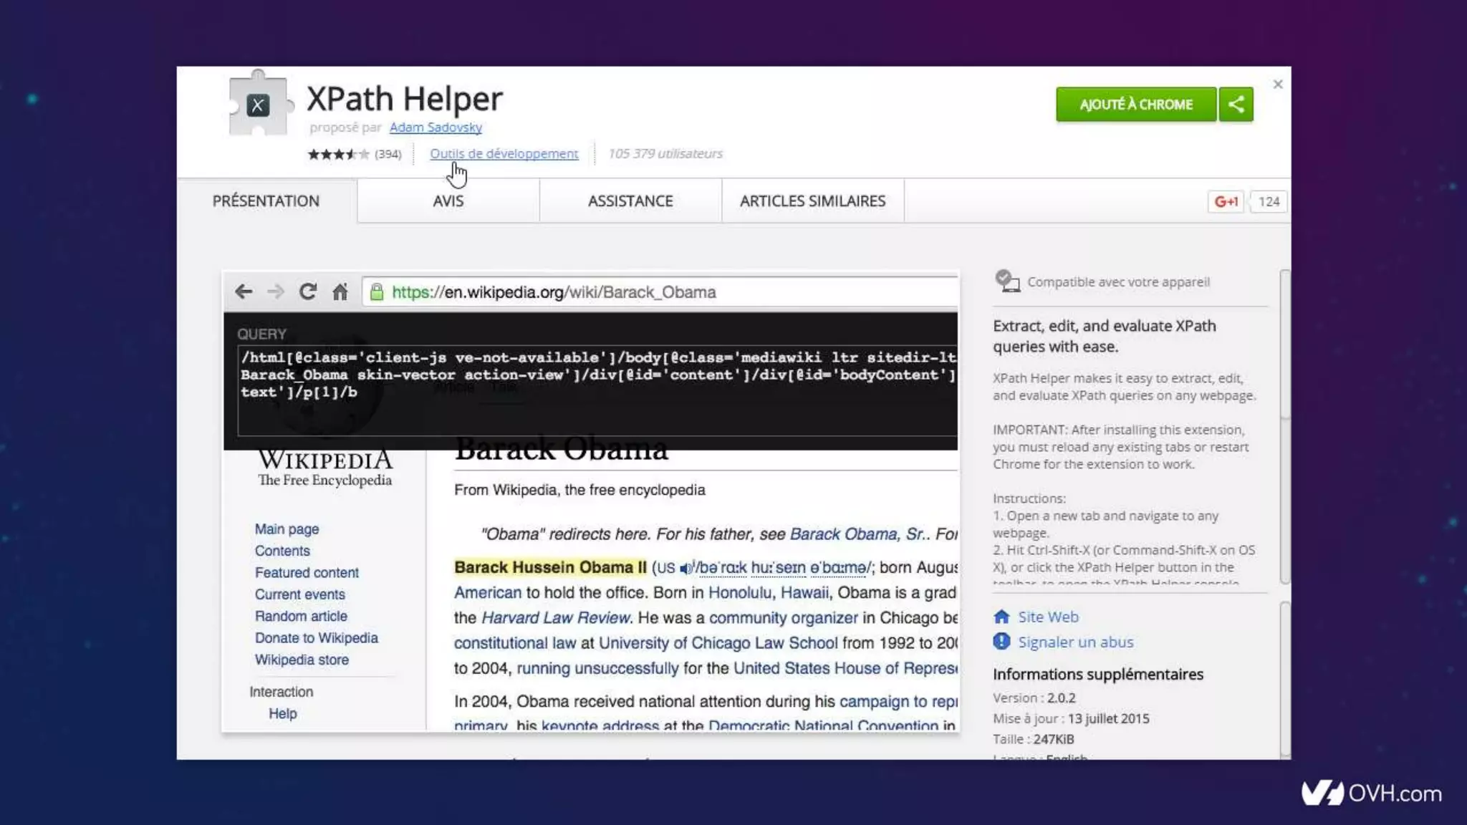Visit the Site Web link

coord(1048,617)
